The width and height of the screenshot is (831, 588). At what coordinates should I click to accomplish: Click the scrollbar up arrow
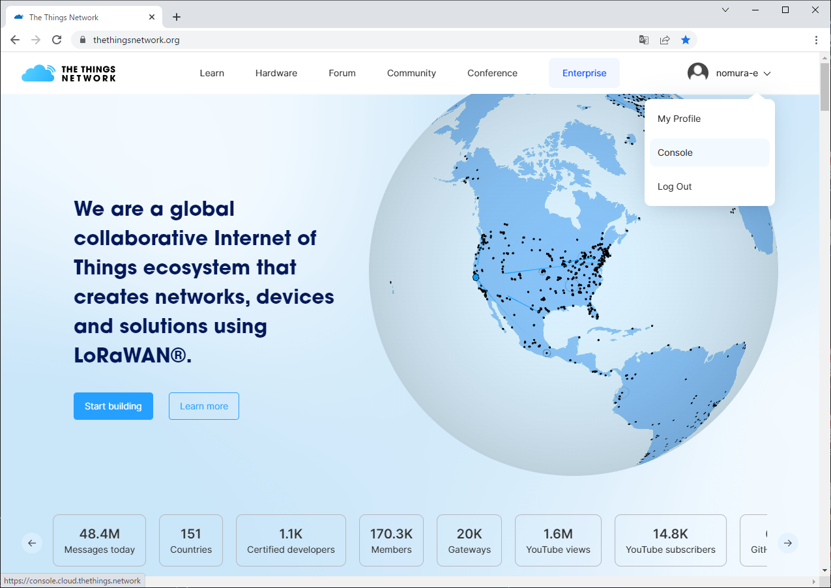click(x=824, y=57)
